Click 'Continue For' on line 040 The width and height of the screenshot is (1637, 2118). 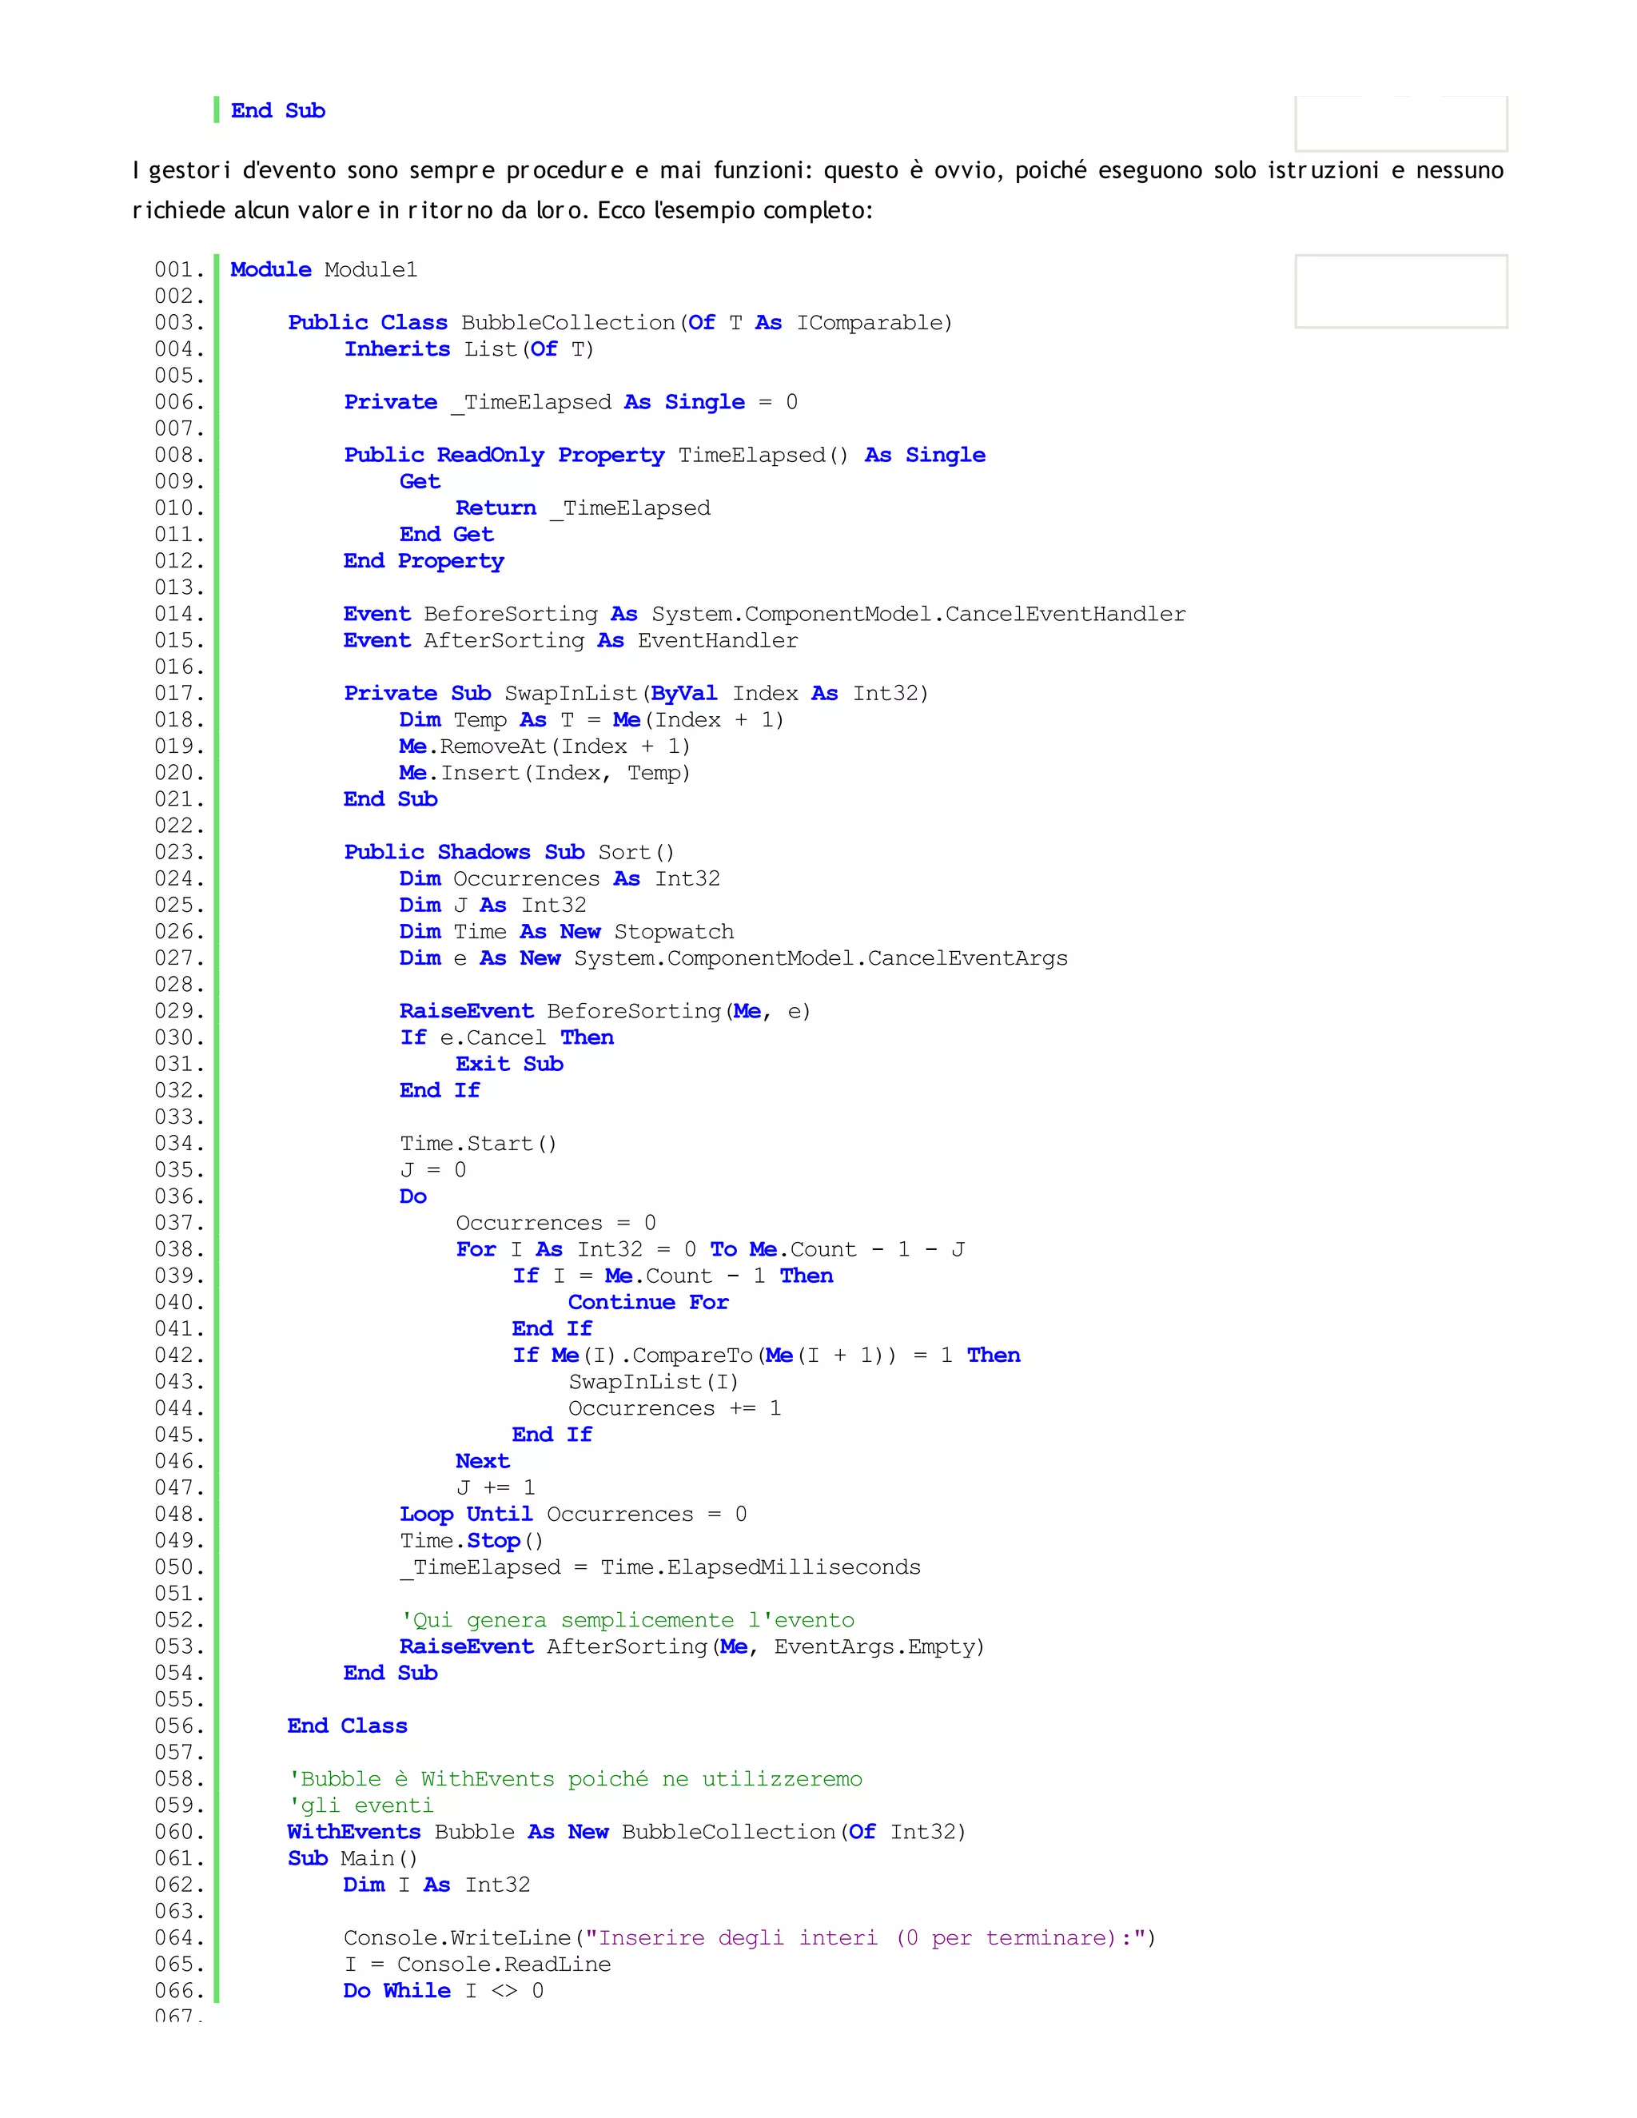[647, 1303]
